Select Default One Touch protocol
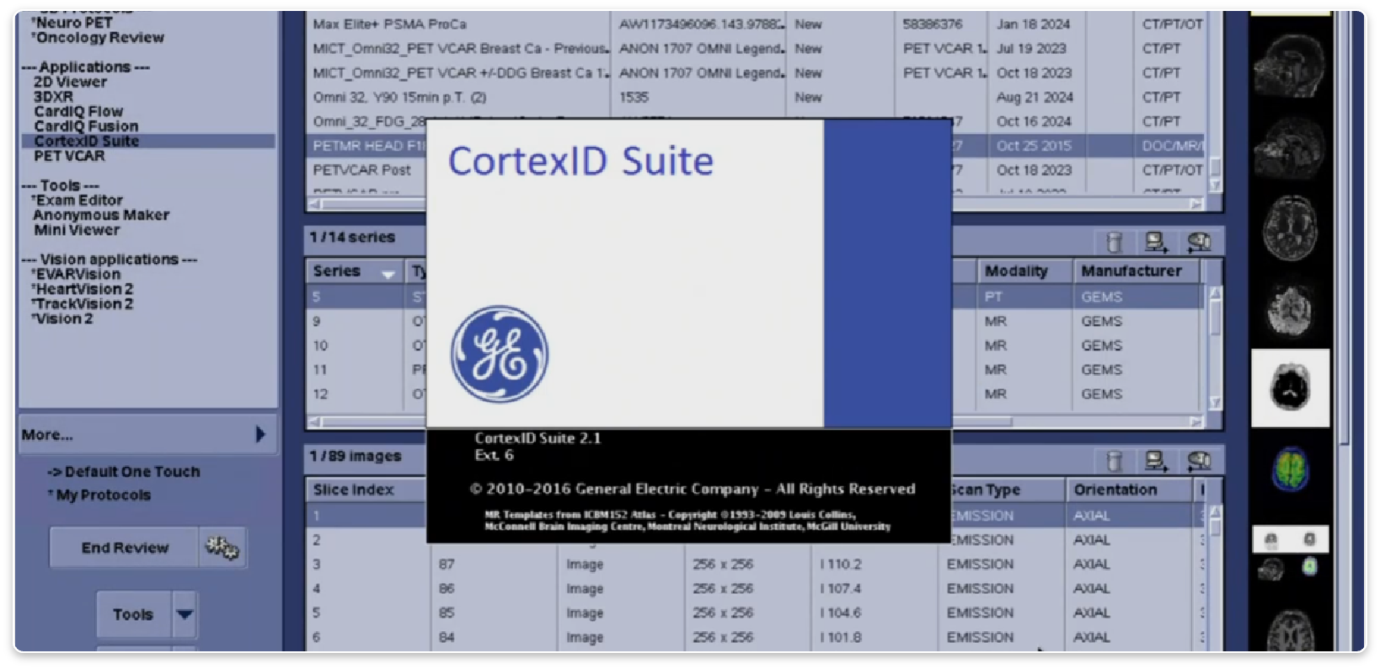This screenshot has height=669, width=1380. click(124, 472)
